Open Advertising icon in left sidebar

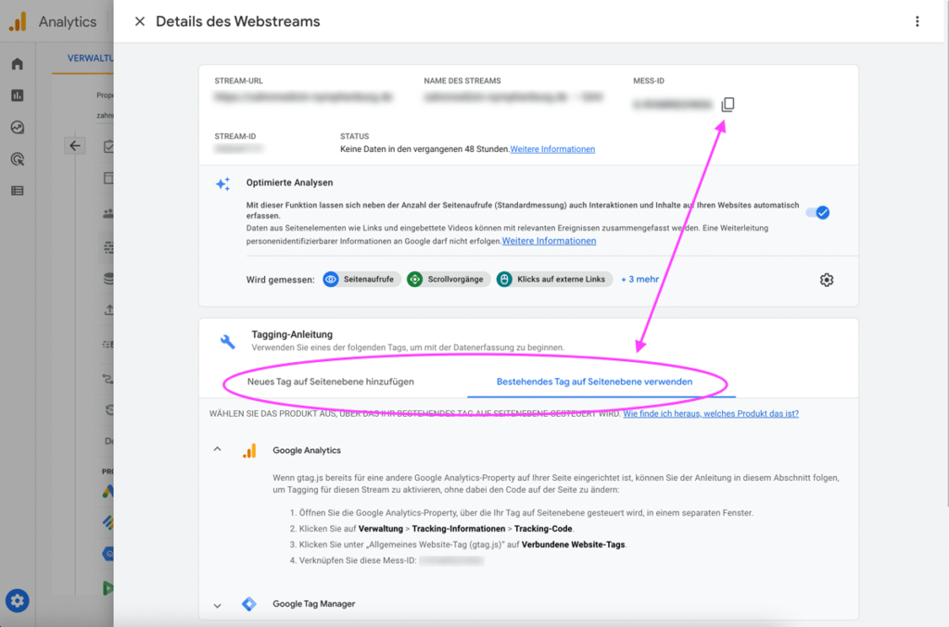click(17, 159)
